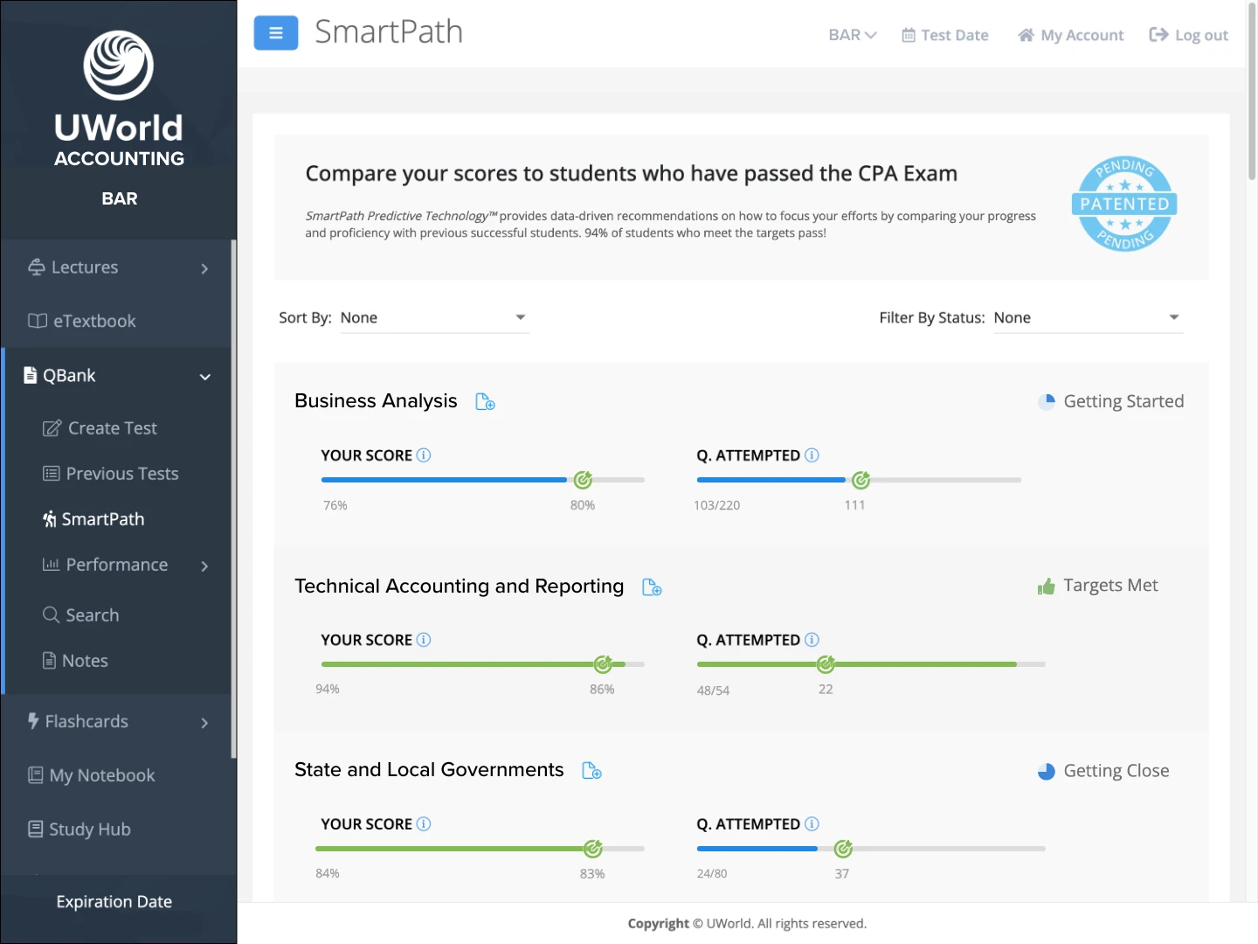Info icon next to Business Analysis Q. ATTEMPTED
Image resolution: width=1258 pixels, height=944 pixels.
[x=812, y=455]
